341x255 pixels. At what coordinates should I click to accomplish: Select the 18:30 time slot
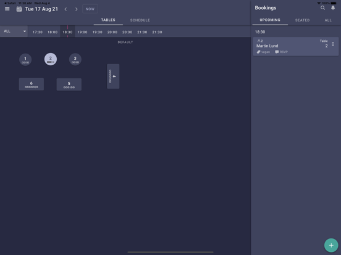tap(67, 32)
